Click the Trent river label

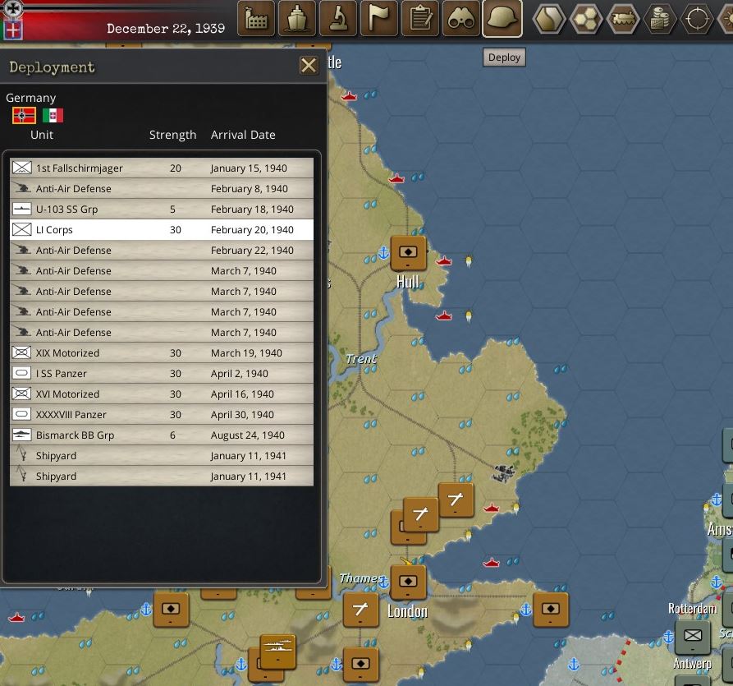pyautogui.click(x=361, y=359)
